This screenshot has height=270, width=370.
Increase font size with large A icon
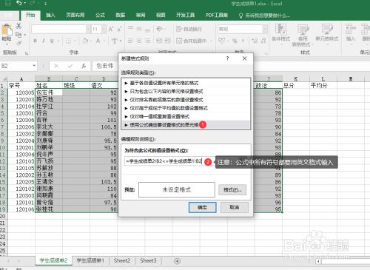pyautogui.click(x=111, y=30)
